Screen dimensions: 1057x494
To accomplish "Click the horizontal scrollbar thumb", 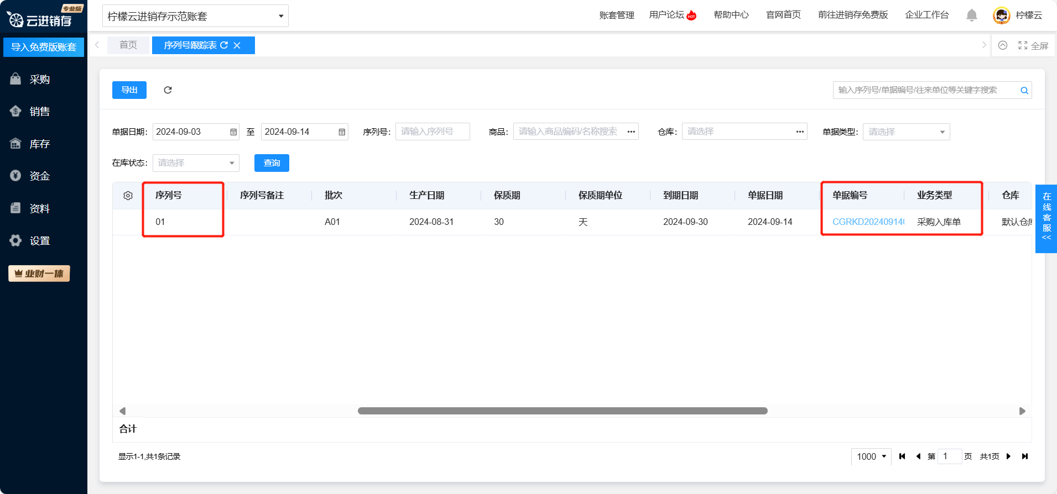I will [563, 411].
